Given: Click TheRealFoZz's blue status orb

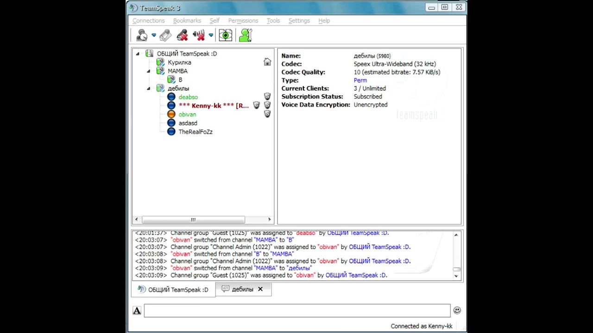Looking at the screenshot, I should pos(171,132).
